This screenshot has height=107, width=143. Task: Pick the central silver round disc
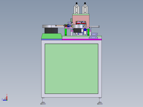pos(78,26)
